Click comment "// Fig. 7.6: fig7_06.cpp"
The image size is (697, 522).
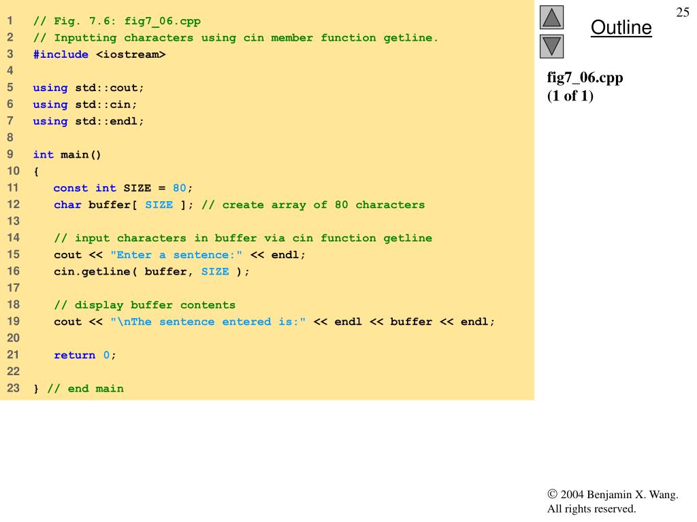[117, 21]
